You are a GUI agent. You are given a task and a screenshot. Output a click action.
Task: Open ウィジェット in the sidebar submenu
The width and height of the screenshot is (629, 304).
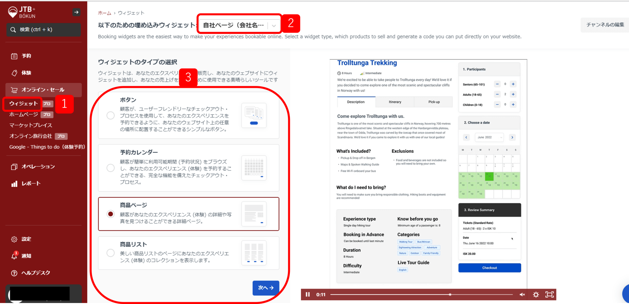(x=24, y=104)
